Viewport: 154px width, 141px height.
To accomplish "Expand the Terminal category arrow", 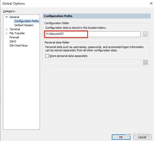I will [7, 29].
